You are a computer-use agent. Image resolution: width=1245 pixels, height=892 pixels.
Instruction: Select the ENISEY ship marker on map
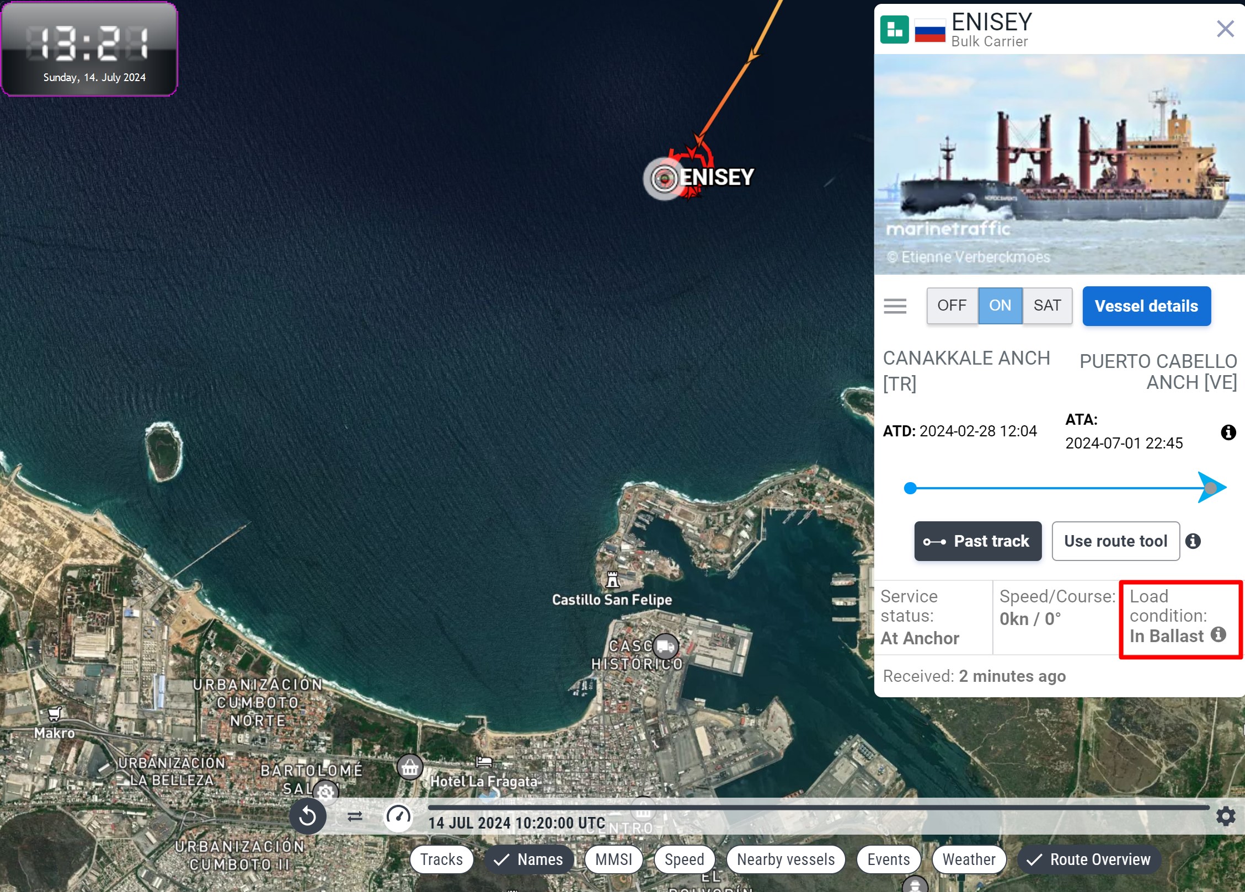[x=664, y=178]
